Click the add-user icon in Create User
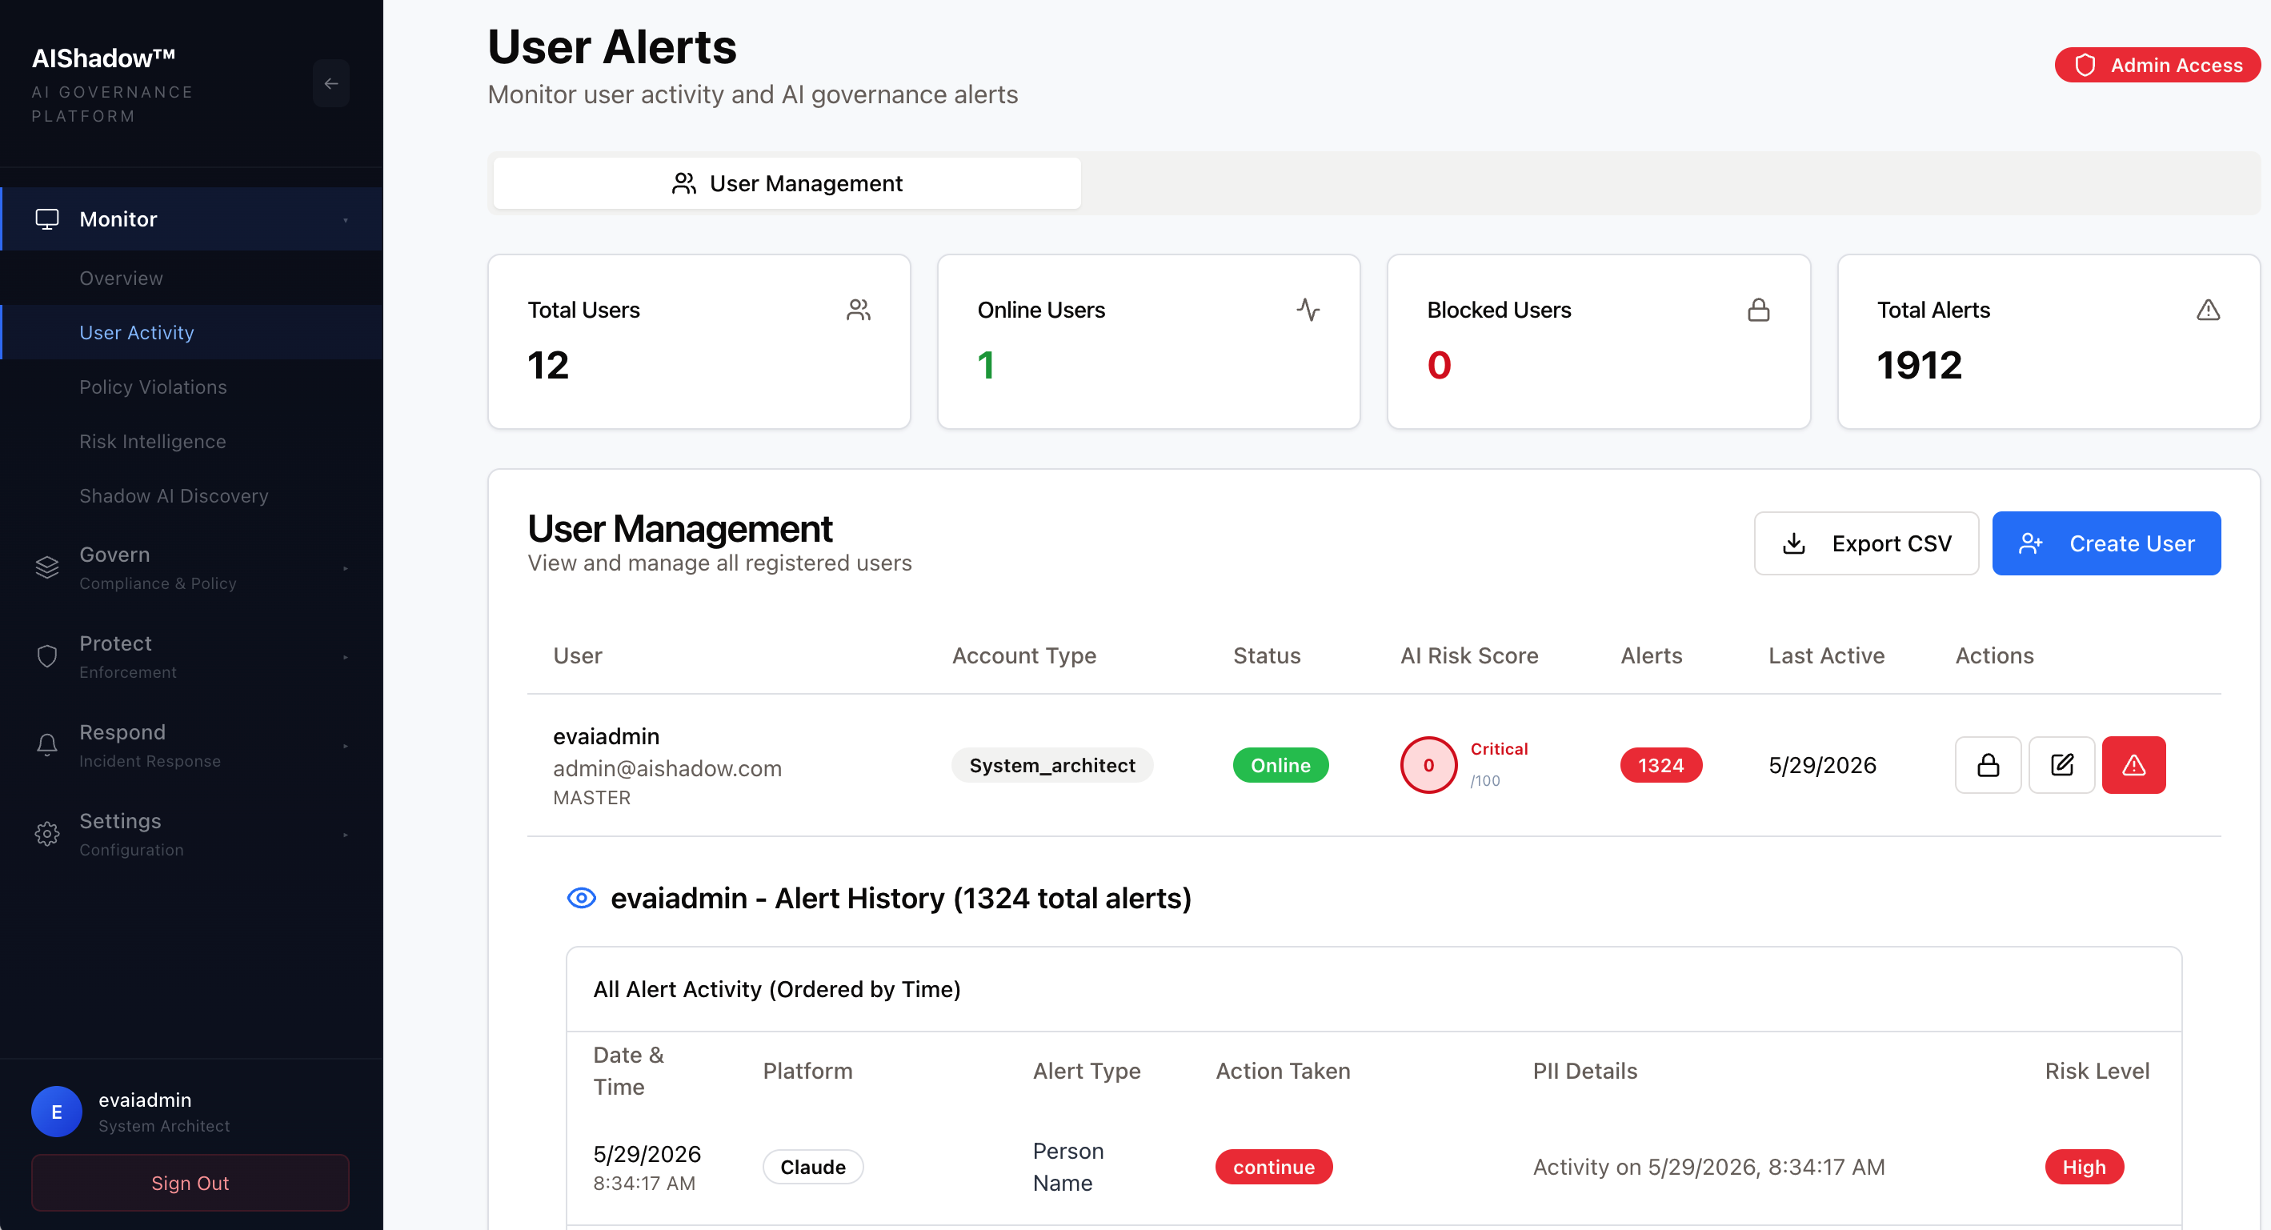Screen dimensions: 2271x1230 tap(2030, 543)
